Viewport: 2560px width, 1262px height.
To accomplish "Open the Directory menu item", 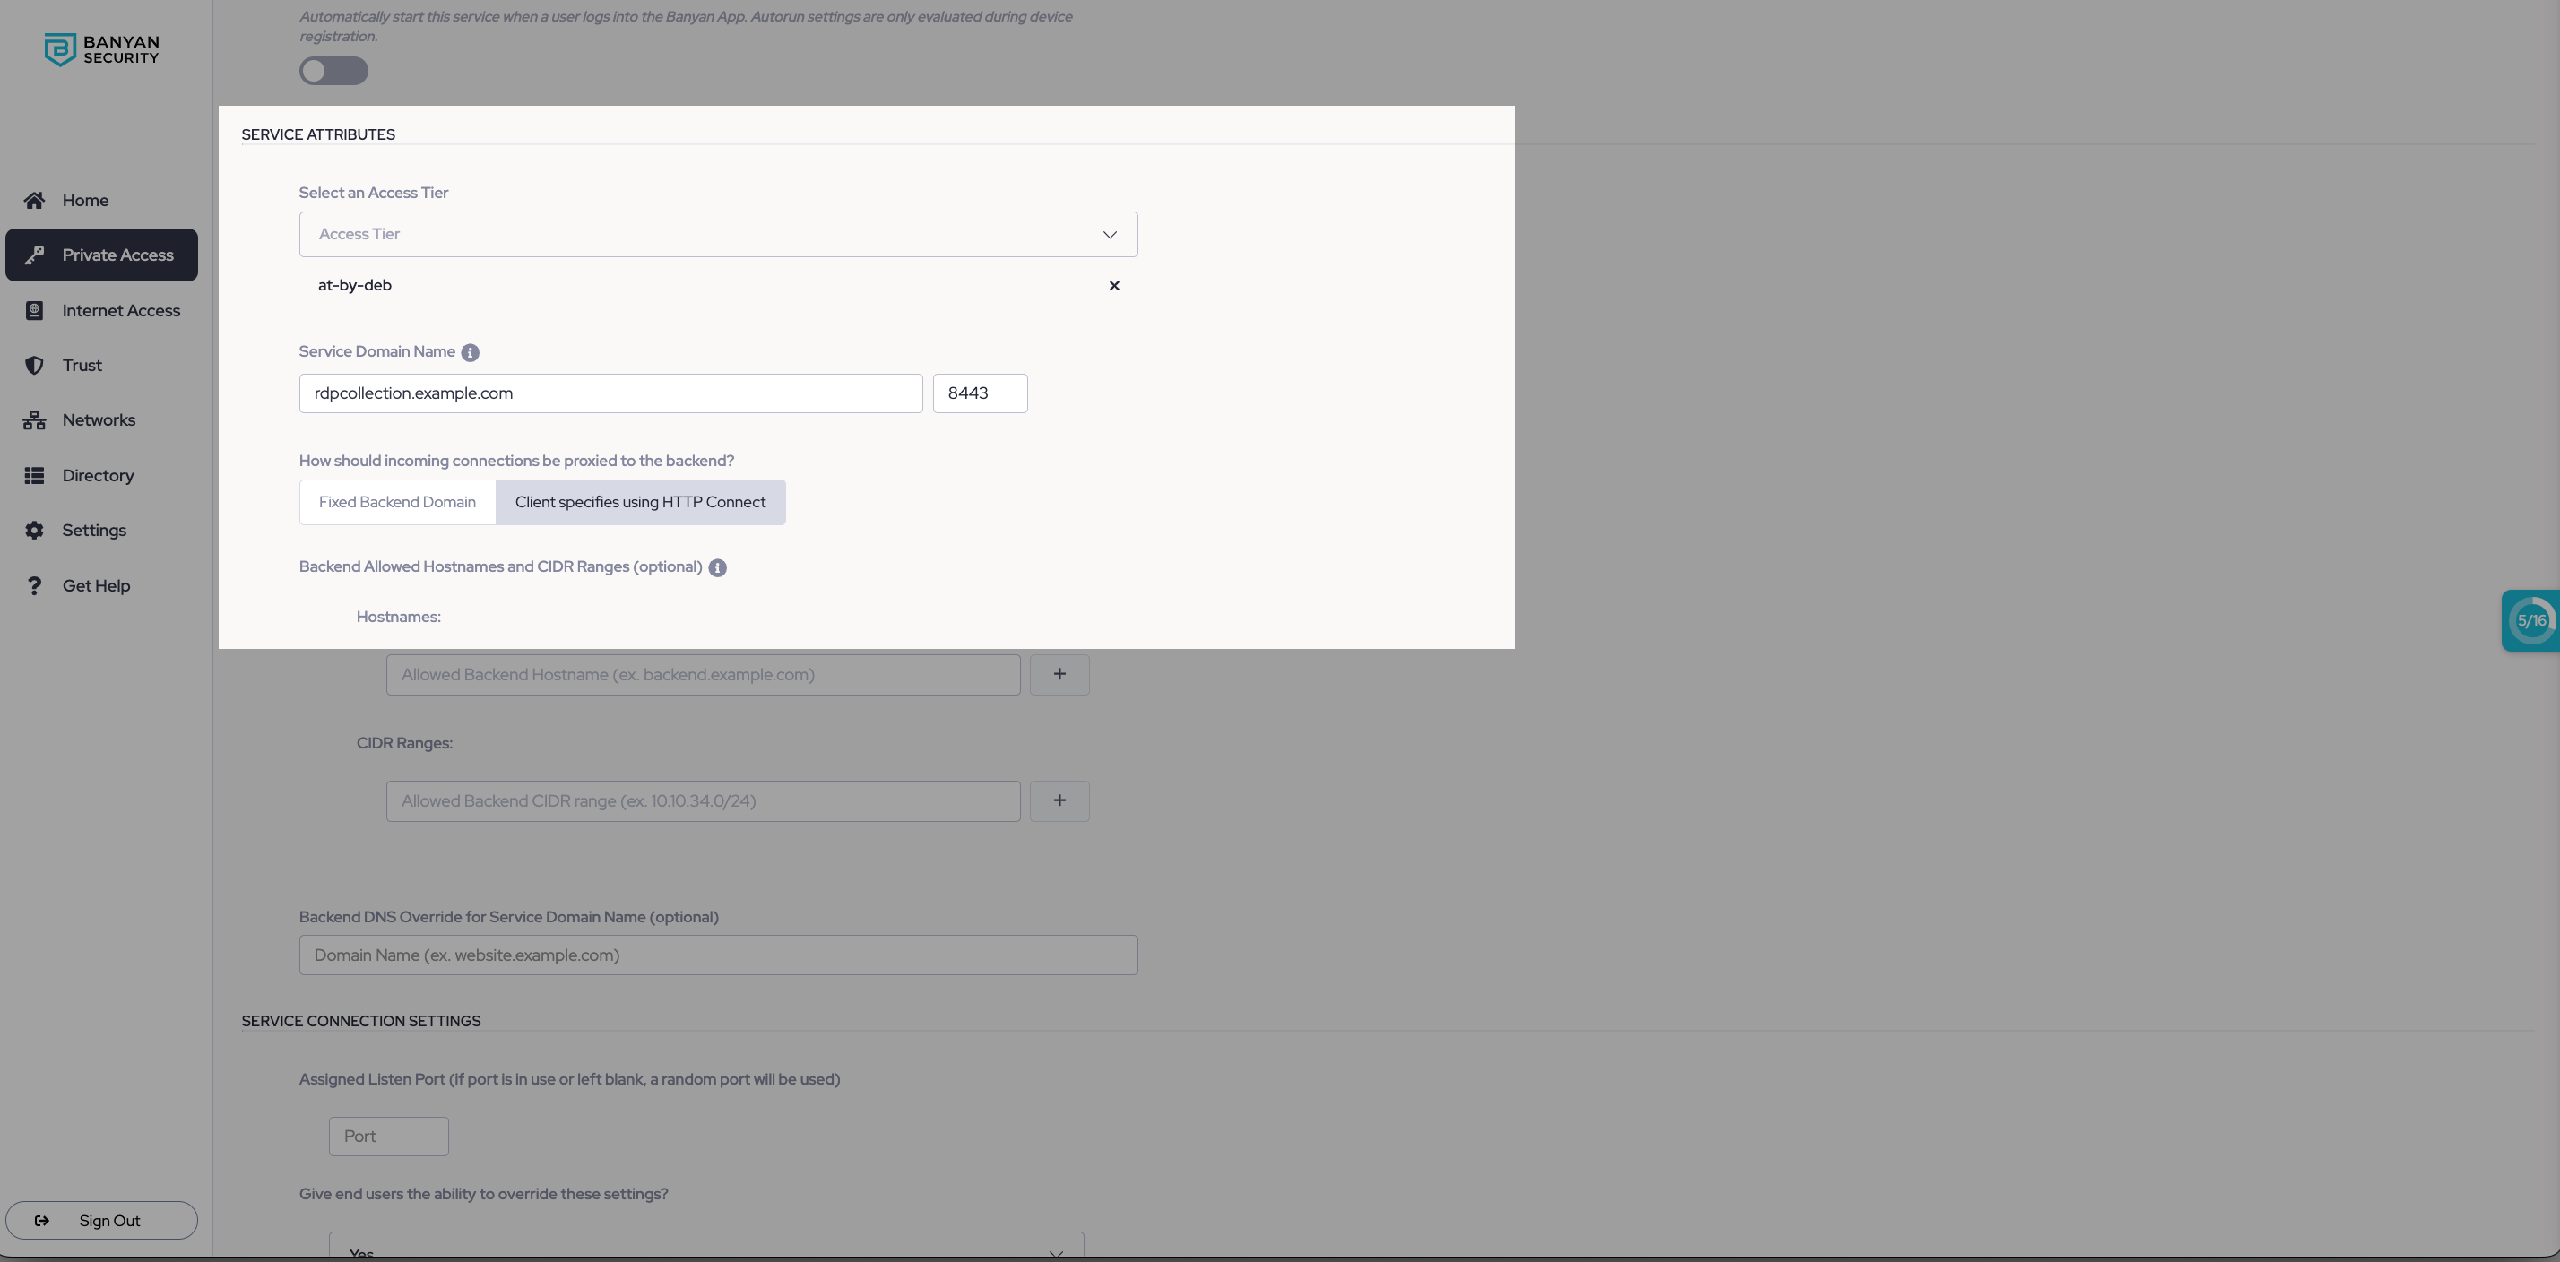I will pos(98,476).
